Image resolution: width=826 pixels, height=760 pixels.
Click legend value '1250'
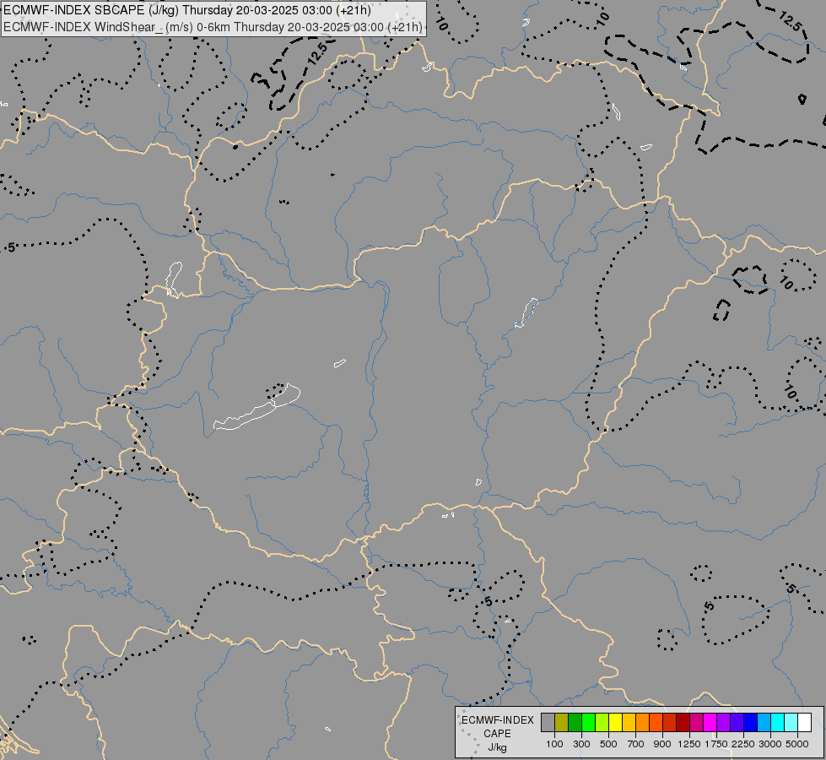(689, 744)
